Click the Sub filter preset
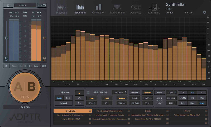Viewport: 211px width, 127px height. (183, 103)
